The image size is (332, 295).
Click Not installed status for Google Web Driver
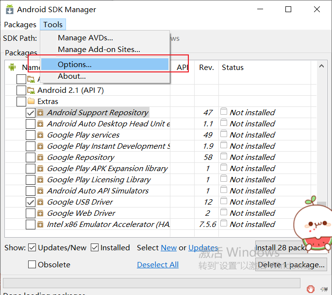(252, 213)
